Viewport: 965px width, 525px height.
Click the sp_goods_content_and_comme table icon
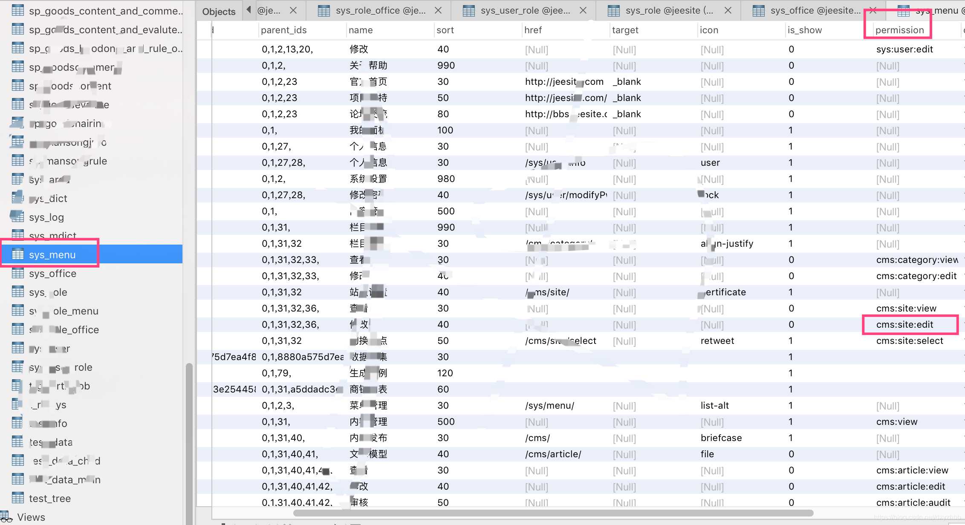click(x=18, y=10)
